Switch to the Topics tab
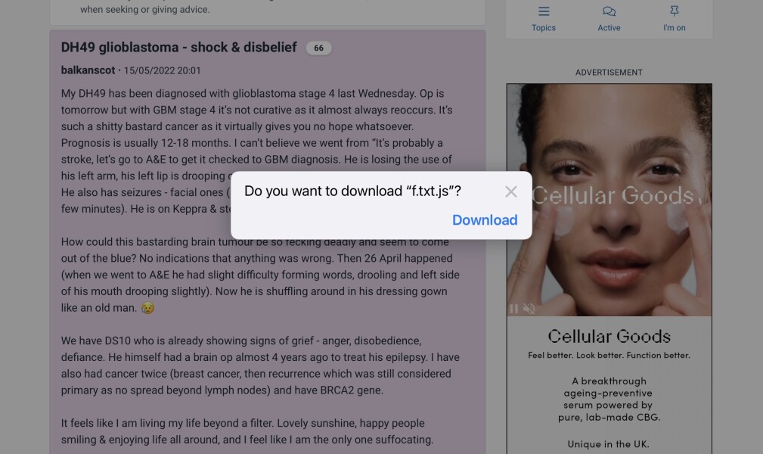Screen dimensions: 763x454 coord(543,19)
